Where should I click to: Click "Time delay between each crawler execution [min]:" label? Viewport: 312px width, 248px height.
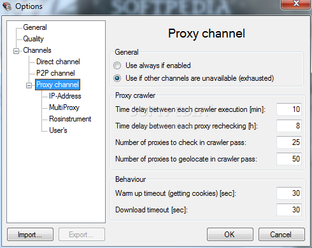190,109
